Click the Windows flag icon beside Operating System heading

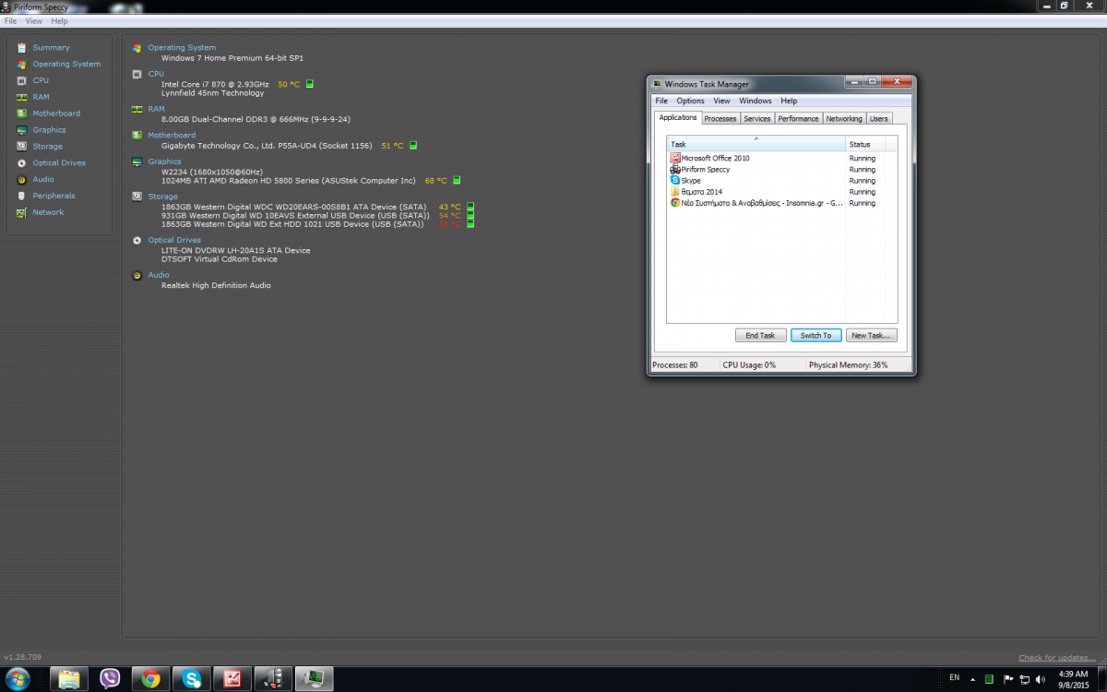pos(137,48)
